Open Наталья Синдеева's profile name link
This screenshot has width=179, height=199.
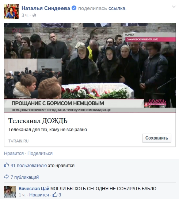(x=46, y=8)
